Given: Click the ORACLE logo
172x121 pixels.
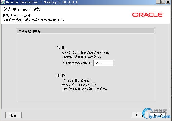Looking at the screenshot, I should pyautogui.click(x=148, y=15).
